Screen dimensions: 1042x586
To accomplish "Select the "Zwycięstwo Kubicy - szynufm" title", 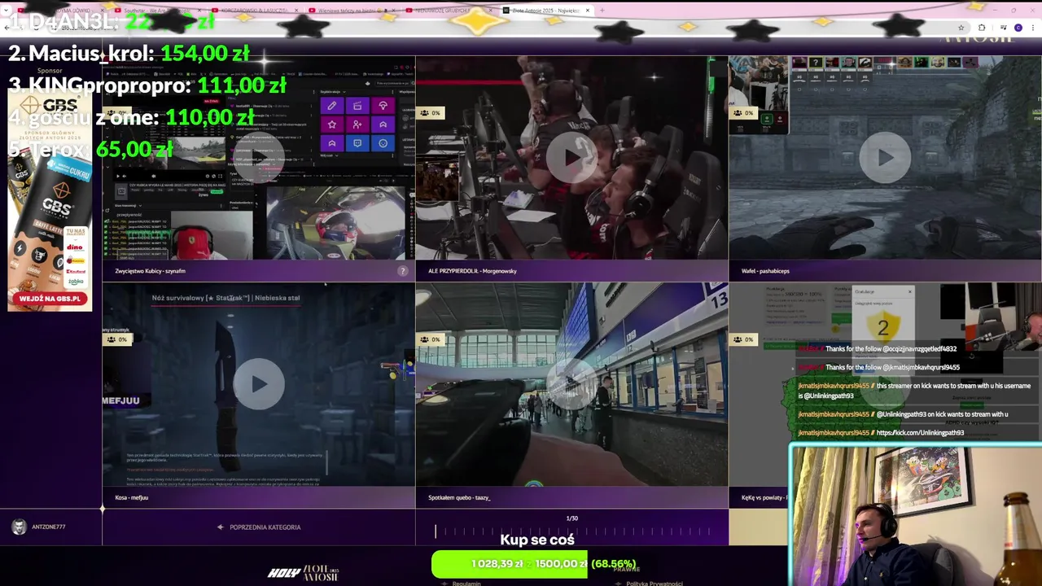I will [x=151, y=271].
